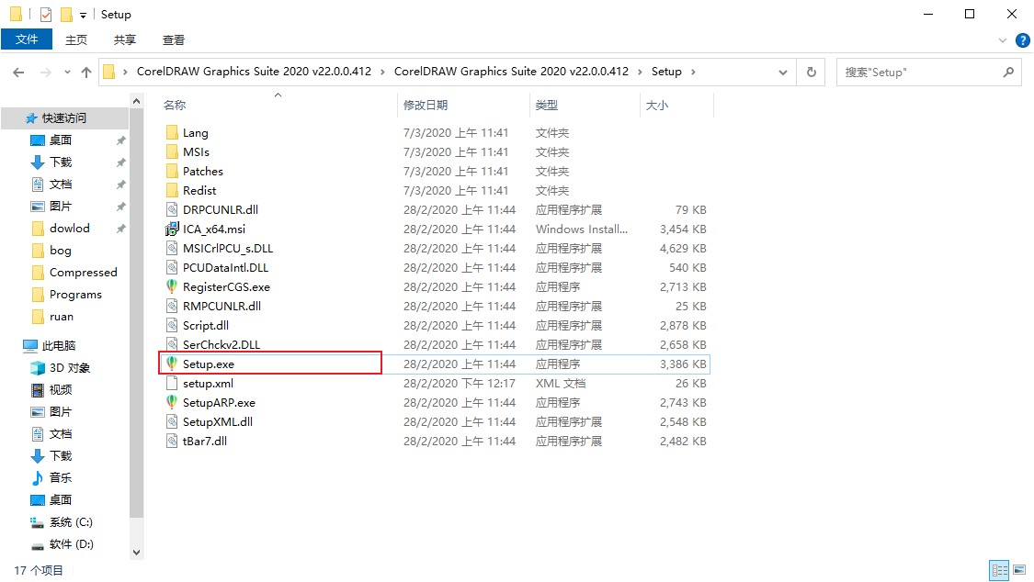The image size is (1034, 582).
Task: Switch to large icons view layout
Action: point(1019,570)
